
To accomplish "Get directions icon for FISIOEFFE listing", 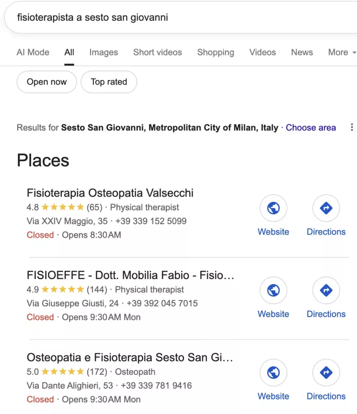I will click(326, 291).
